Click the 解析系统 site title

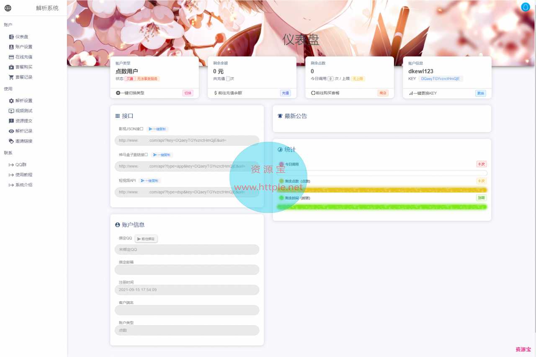coord(47,8)
